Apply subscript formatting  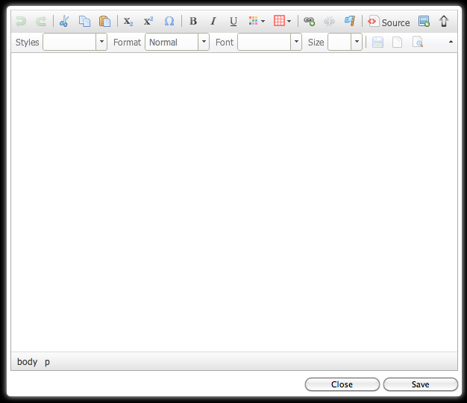coord(128,22)
